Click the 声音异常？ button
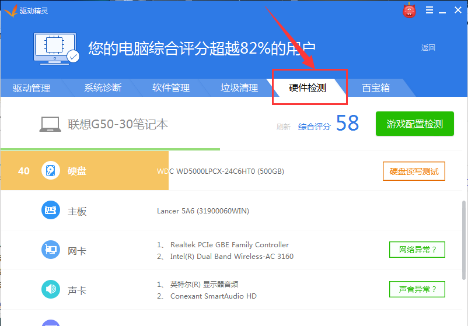The image size is (468, 326). [x=417, y=289]
